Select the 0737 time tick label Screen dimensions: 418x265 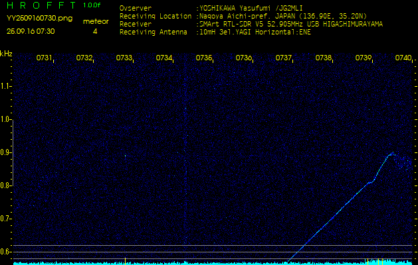click(284, 58)
